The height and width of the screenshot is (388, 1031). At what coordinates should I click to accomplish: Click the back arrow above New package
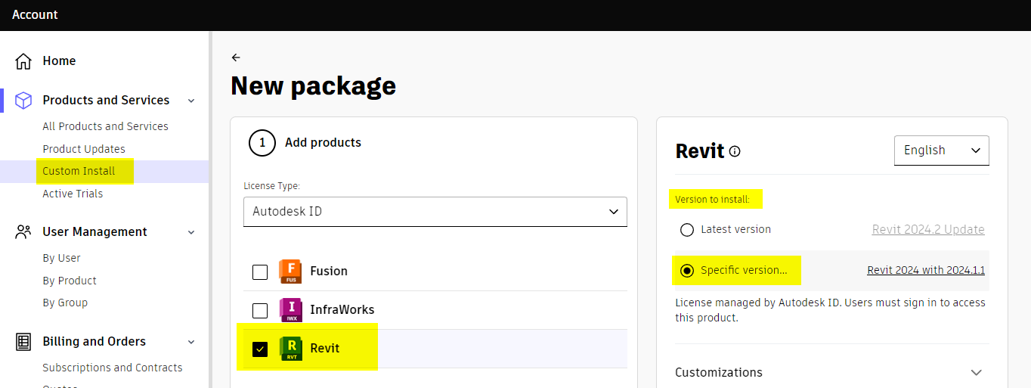coord(236,57)
